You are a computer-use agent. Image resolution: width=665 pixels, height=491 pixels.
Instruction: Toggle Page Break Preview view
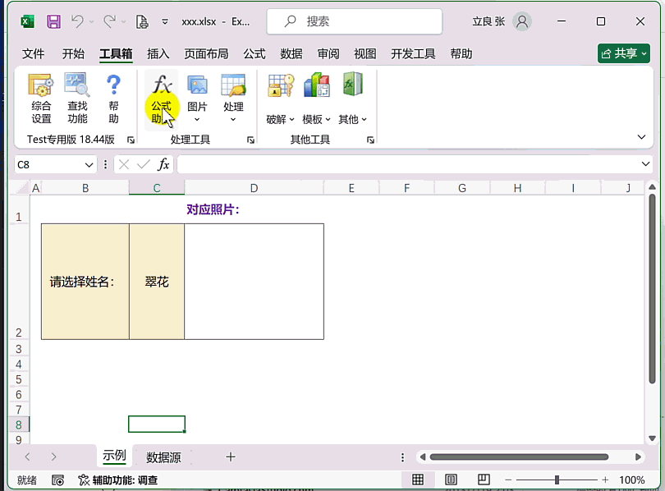tap(484, 480)
